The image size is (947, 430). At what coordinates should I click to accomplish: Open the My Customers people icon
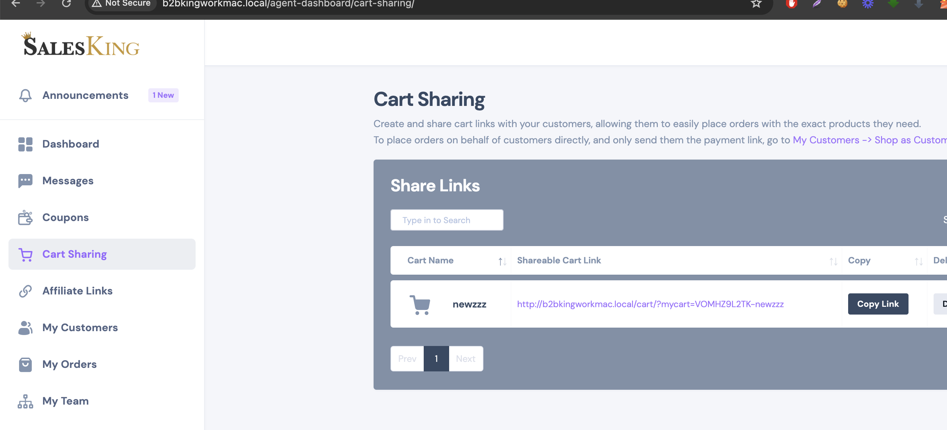click(25, 328)
